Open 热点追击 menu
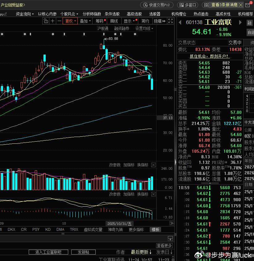This screenshot has width=254, height=261. [201, 14]
